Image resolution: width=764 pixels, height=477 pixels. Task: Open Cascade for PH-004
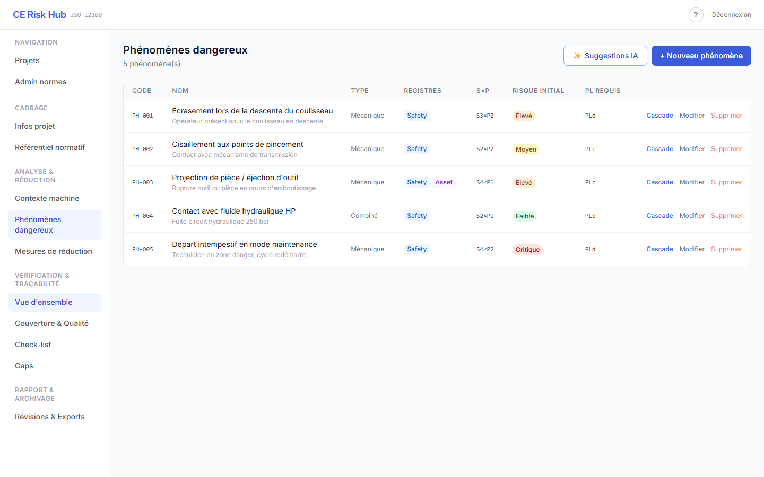(659, 216)
